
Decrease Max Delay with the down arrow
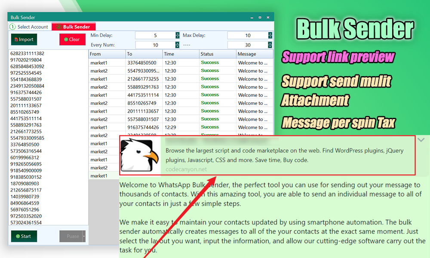point(270,37)
